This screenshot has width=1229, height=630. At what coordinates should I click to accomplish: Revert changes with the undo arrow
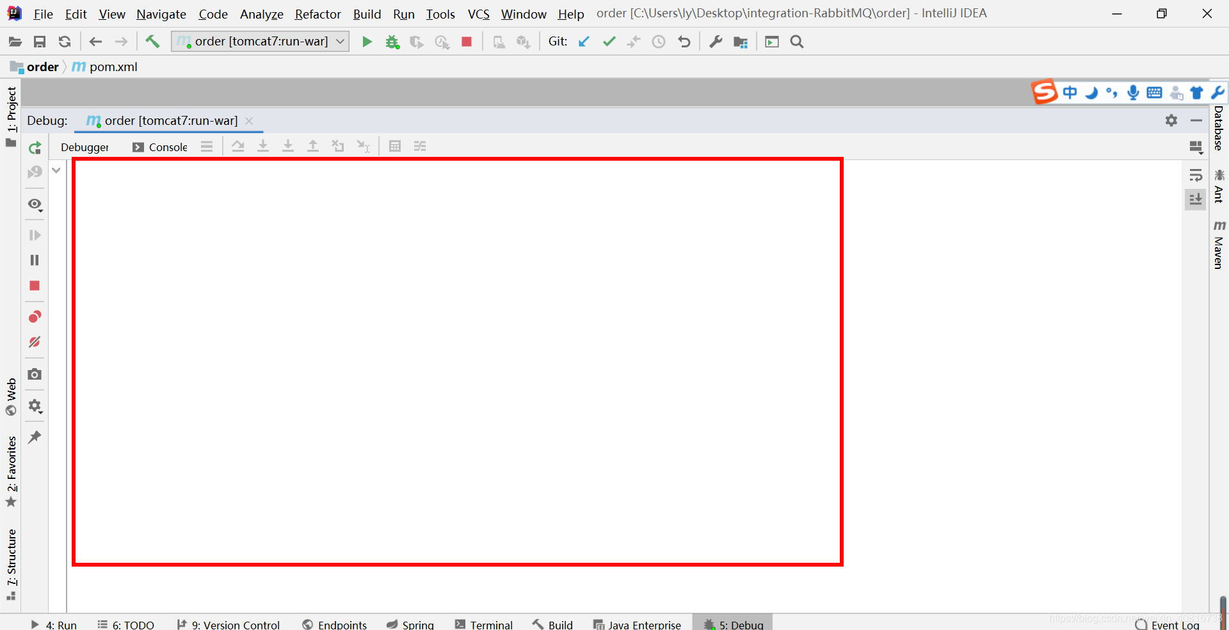(x=684, y=42)
